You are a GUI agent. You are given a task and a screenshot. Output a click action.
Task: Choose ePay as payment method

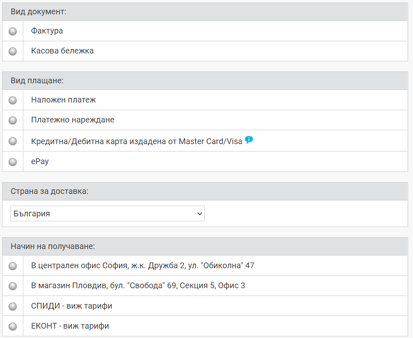click(x=13, y=162)
